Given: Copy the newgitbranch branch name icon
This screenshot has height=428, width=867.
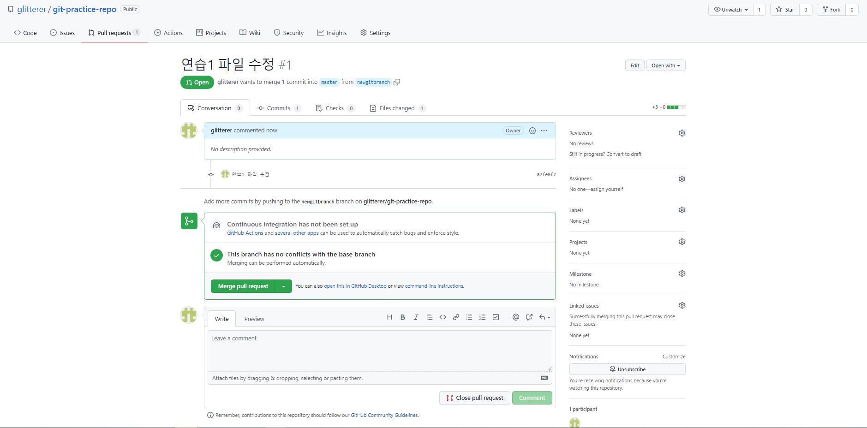Looking at the screenshot, I should [x=397, y=82].
